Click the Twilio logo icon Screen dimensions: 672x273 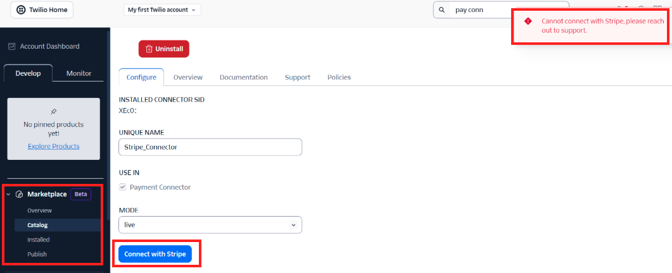20,10
